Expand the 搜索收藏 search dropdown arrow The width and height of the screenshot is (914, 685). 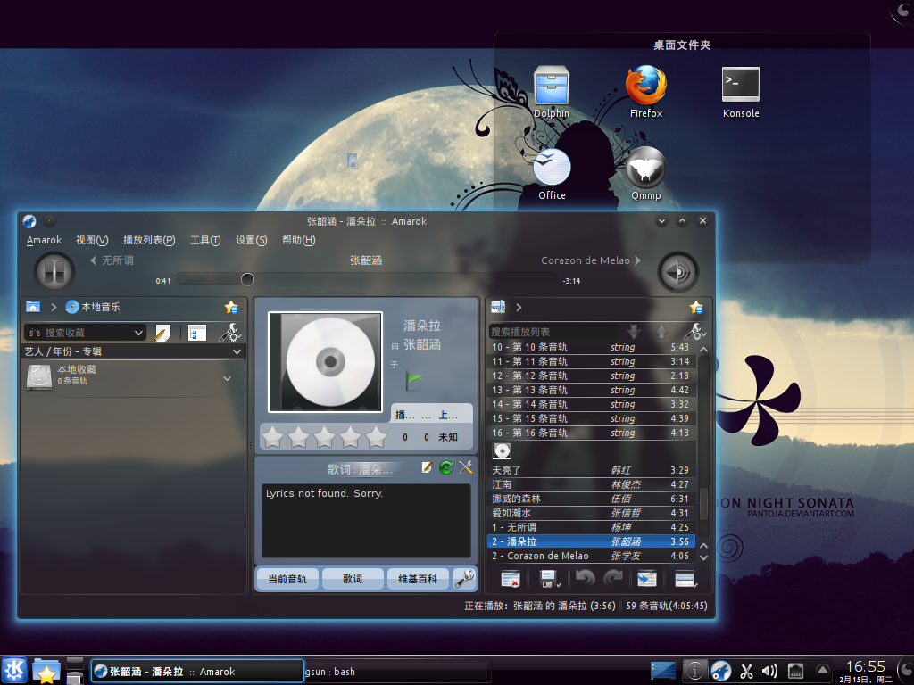(x=138, y=333)
